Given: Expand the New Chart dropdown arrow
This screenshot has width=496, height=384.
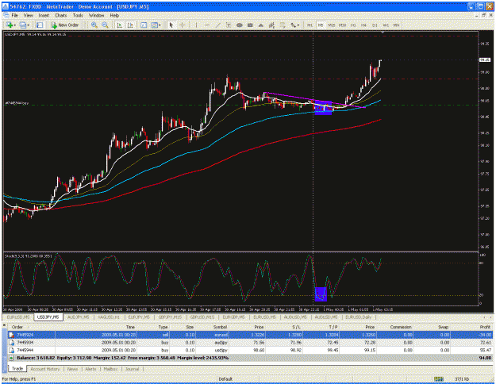Looking at the screenshot, I should coord(14,25).
